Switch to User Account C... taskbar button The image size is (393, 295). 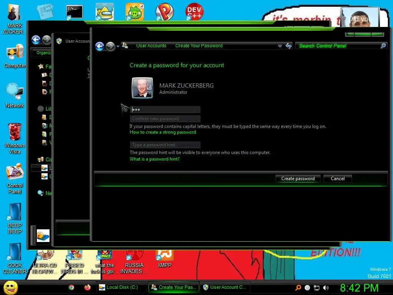(x=225, y=287)
